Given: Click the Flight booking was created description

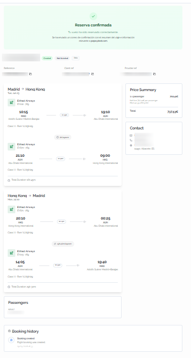Looking at the screenshot, I should click(31, 342).
